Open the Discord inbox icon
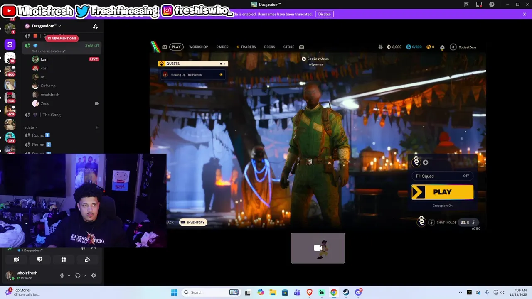Viewport: 532px width, 299px height. 479,5
